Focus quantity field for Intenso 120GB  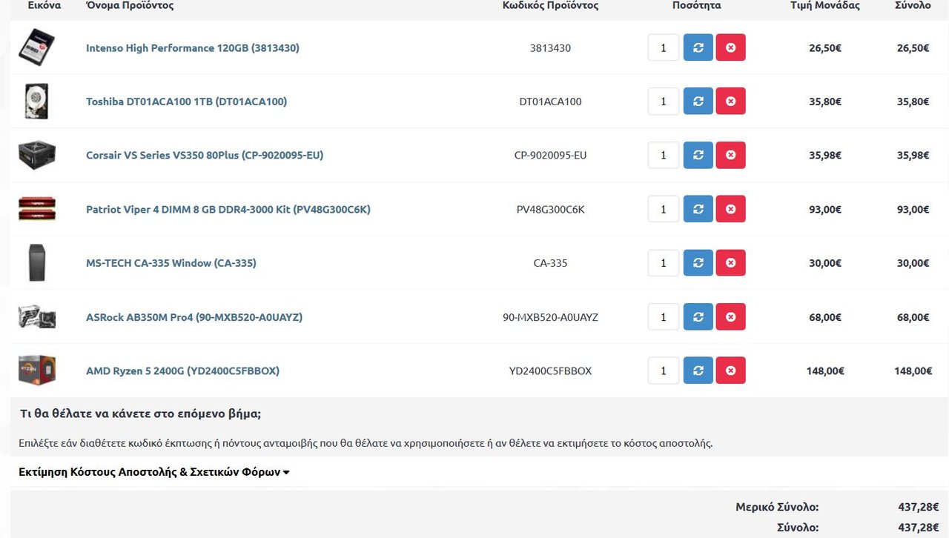point(664,47)
